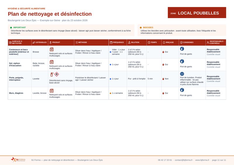Viewport: 234px width, 165px height.
Task: Click the clock icon in Temps header
Action: pyautogui.click(x=149, y=42)
